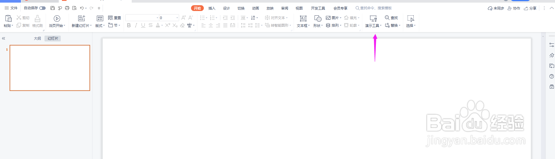555x159 pixels.
Task: Open the Design (设计) ribbon tab
Action: 226,8
